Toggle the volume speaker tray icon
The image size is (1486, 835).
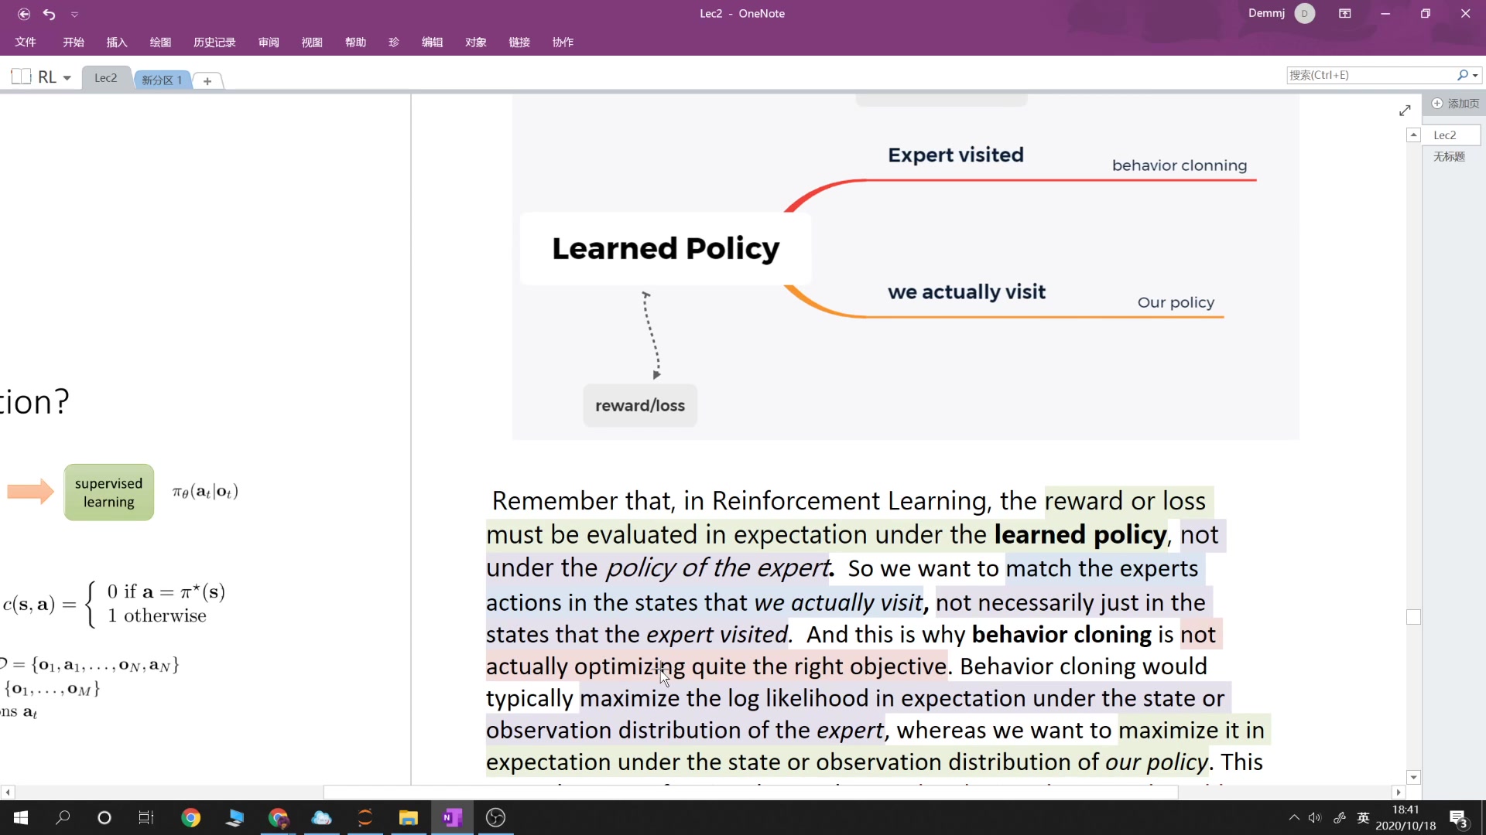click(x=1314, y=817)
